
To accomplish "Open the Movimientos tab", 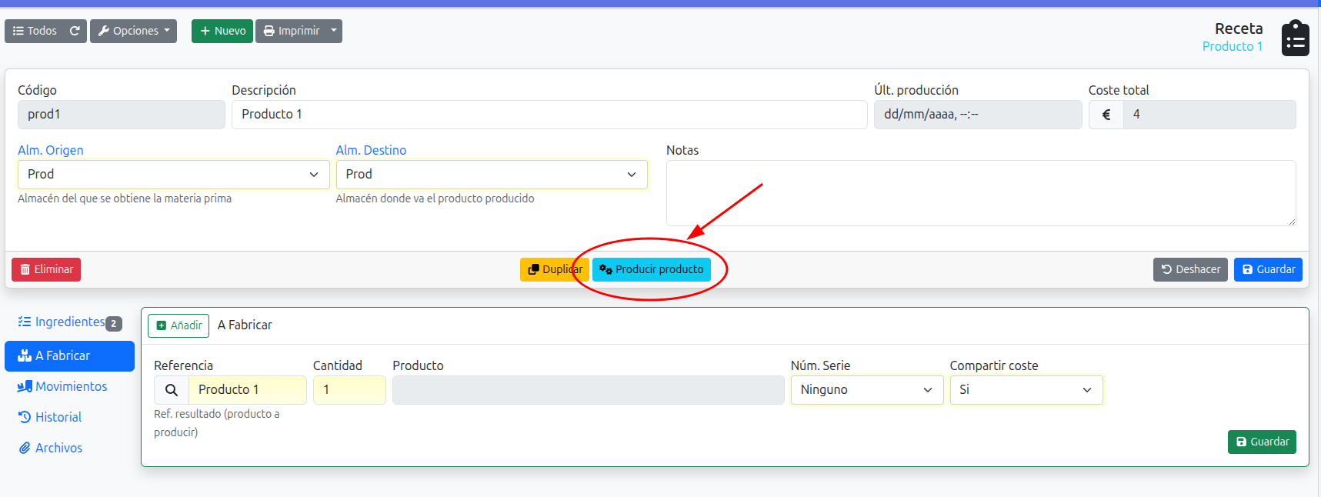I will coord(69,386).
